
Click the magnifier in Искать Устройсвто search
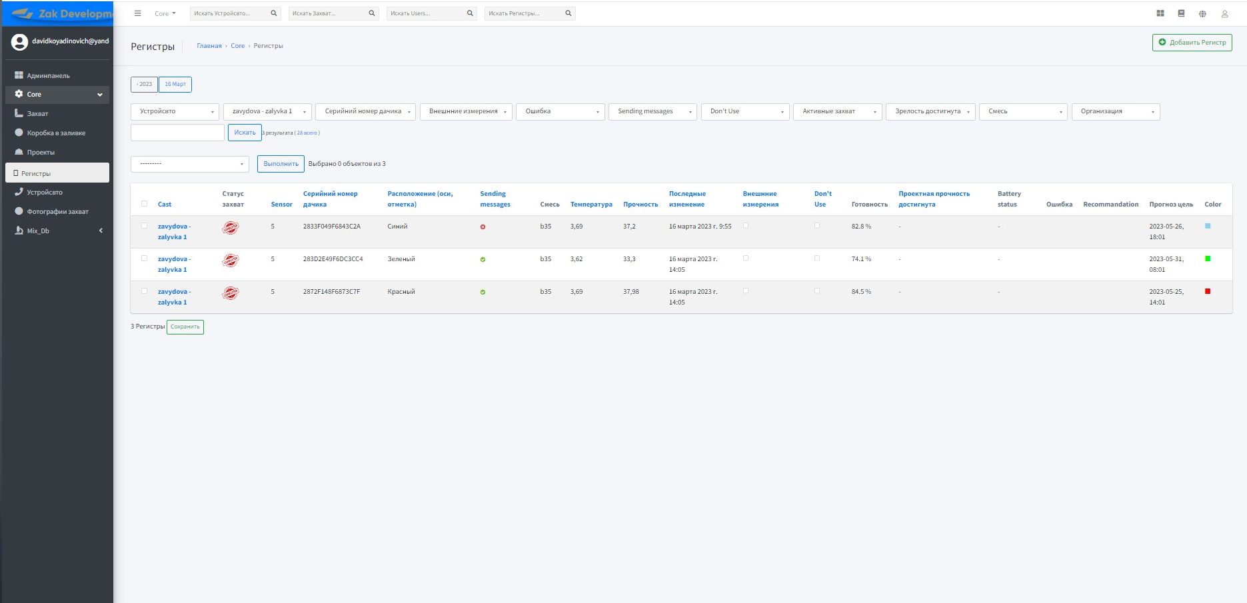(273, 13)
